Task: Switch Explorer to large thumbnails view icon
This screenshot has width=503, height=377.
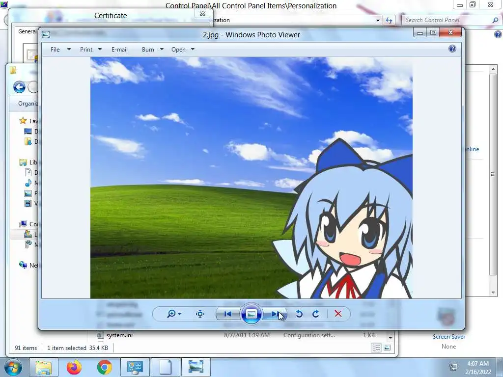Action: [x=387, y=348]
